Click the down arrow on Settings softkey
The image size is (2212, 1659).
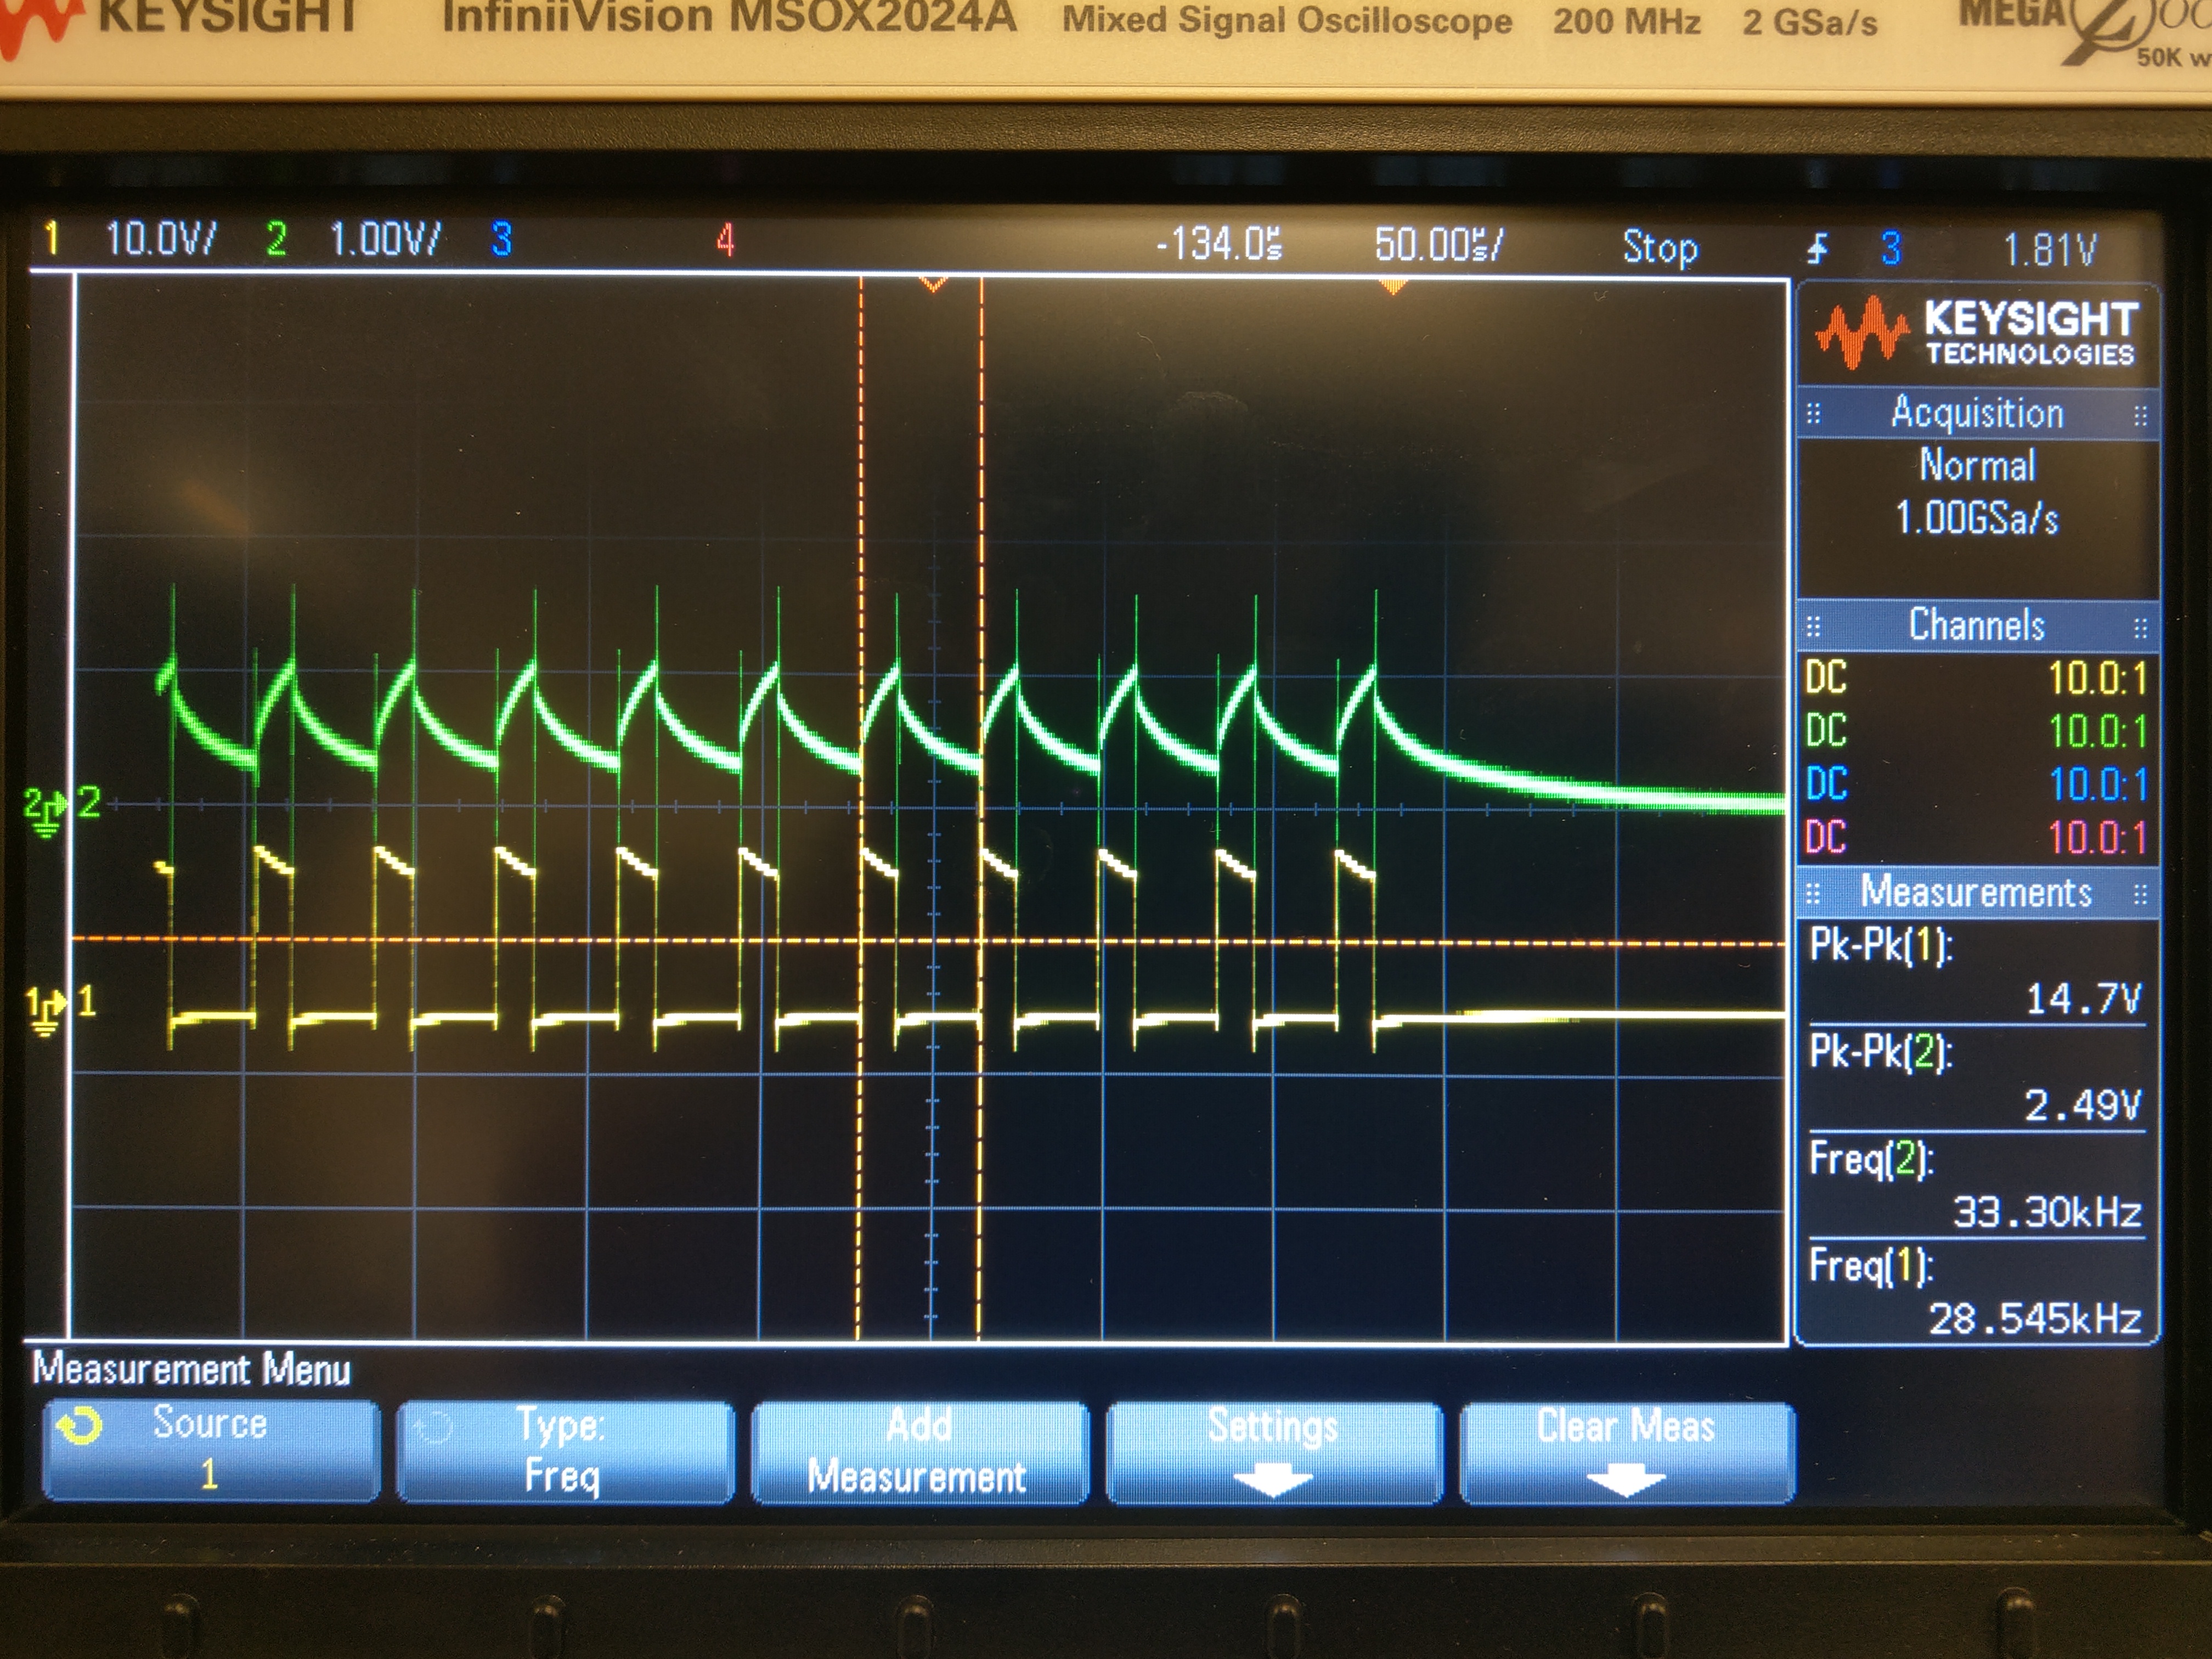[1272, 1480]
